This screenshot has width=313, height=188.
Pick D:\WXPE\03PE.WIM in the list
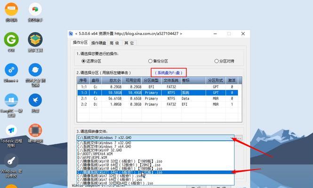click(x=155, y=157)
